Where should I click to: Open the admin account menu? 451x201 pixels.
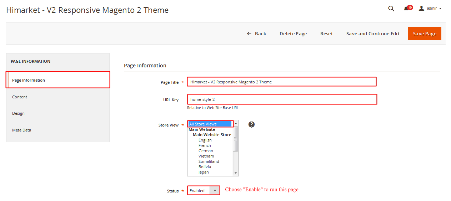(x=430, y=8)
